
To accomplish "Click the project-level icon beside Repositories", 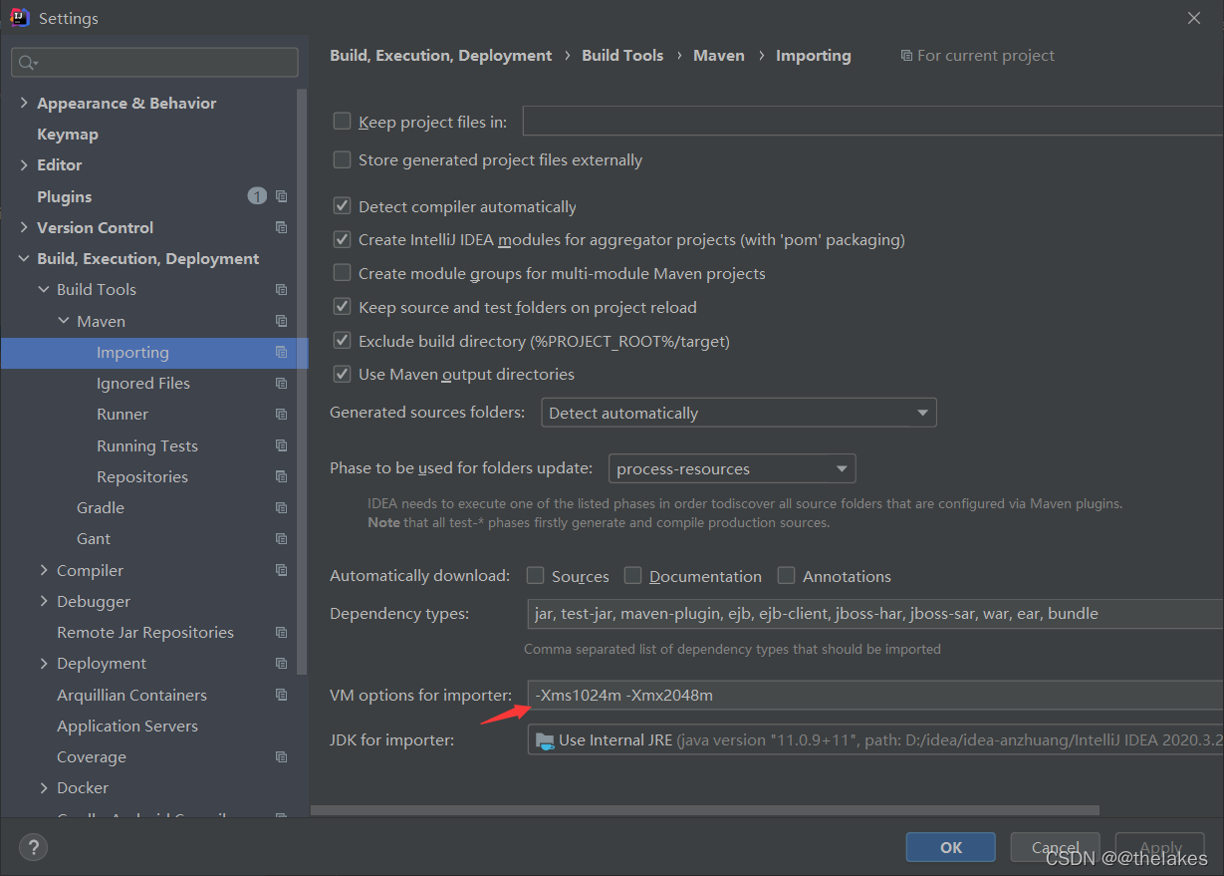I will [x=282, y=476].
